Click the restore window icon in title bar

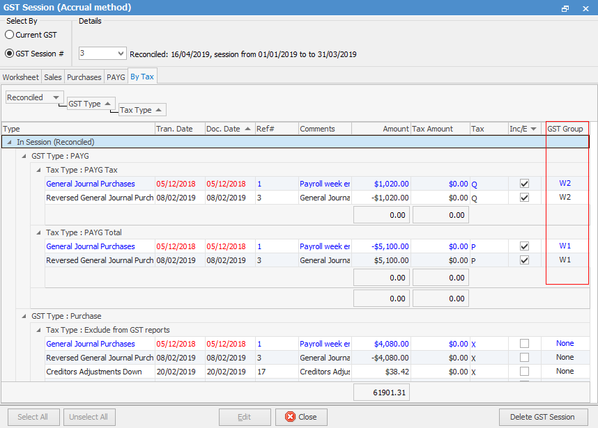click(x=565, y=8)
